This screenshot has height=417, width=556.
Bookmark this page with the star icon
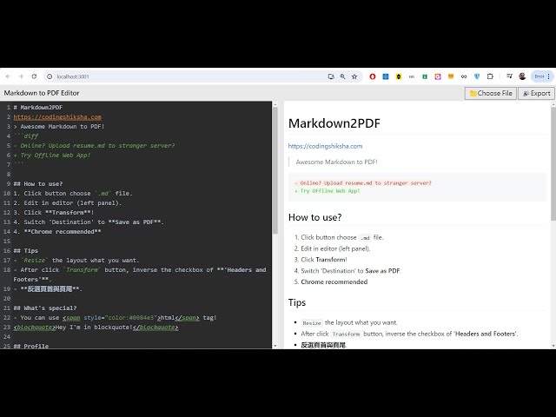point(354,76)
